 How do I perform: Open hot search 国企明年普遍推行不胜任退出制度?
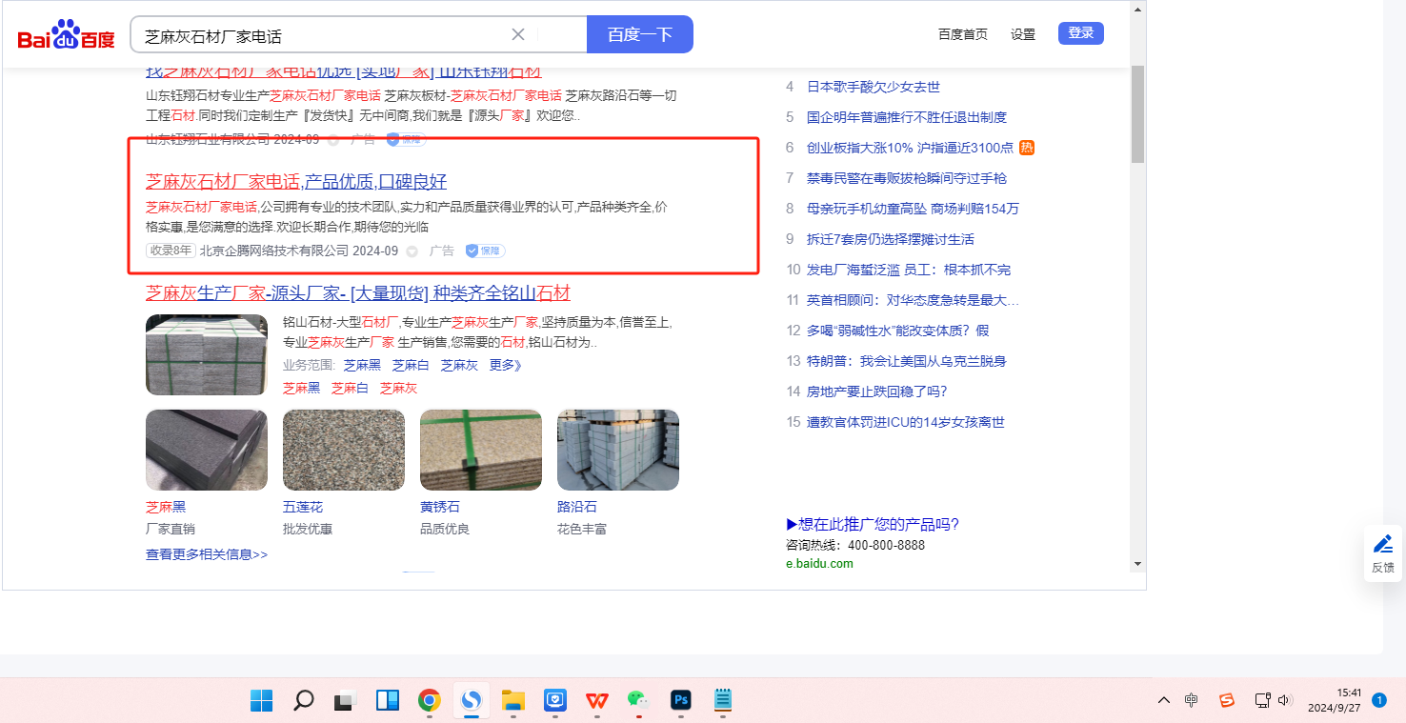tap(907, 117)
